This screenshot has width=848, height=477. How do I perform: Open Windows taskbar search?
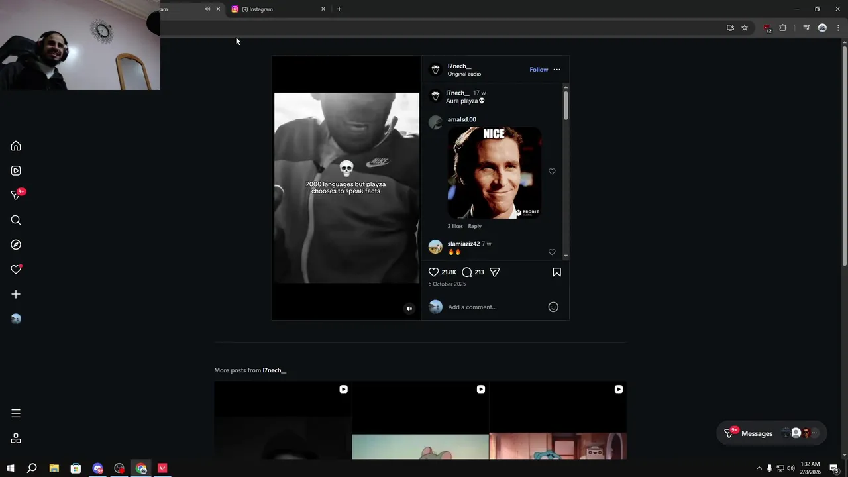click(32, 468)
